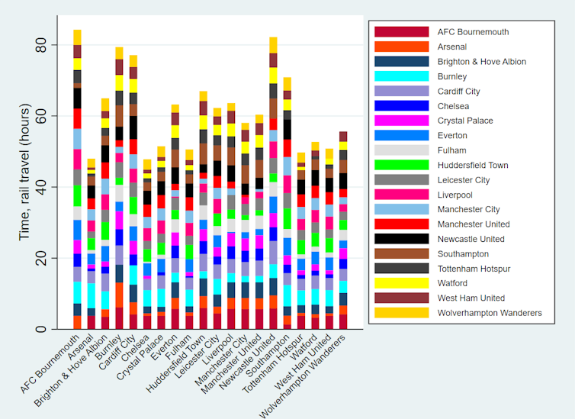Select the Cardiff City lavender legend swatch
The width and height of the screenshot is (575, 419).
pyautogui.click(x=402, y=91)
